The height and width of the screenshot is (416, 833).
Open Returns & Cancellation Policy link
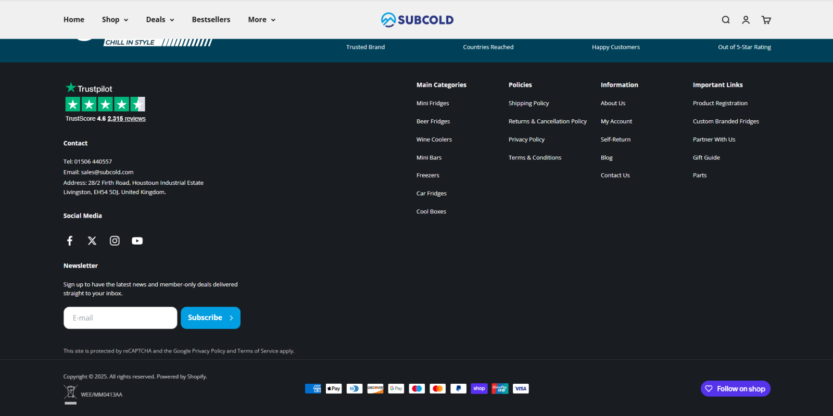[x=548, y=121]
